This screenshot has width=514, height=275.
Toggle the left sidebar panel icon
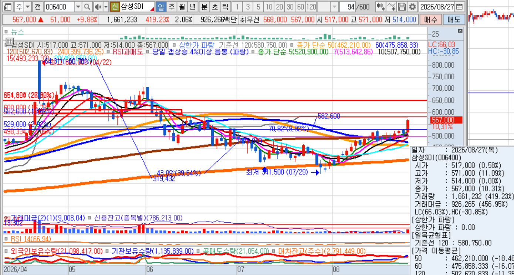point(8,7)
